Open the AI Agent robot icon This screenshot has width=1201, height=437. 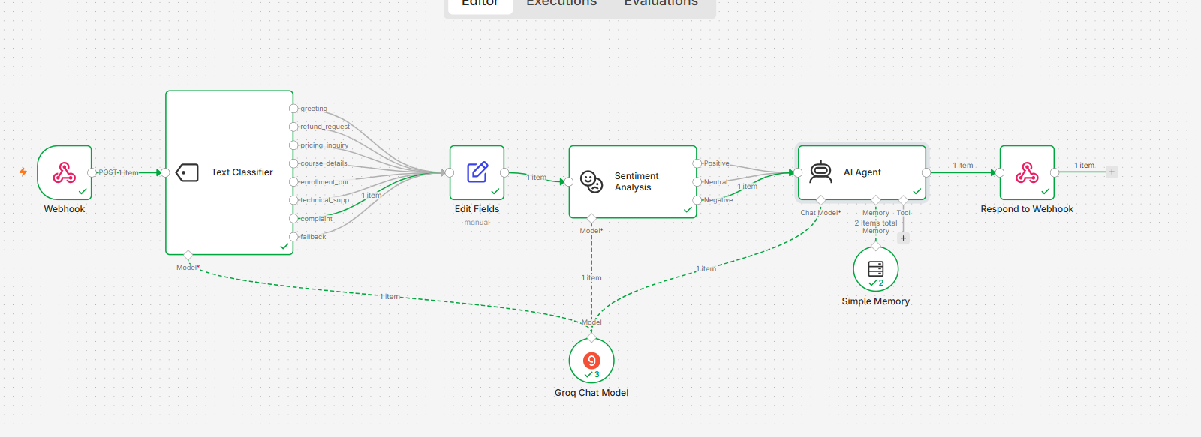coord(821,172)
